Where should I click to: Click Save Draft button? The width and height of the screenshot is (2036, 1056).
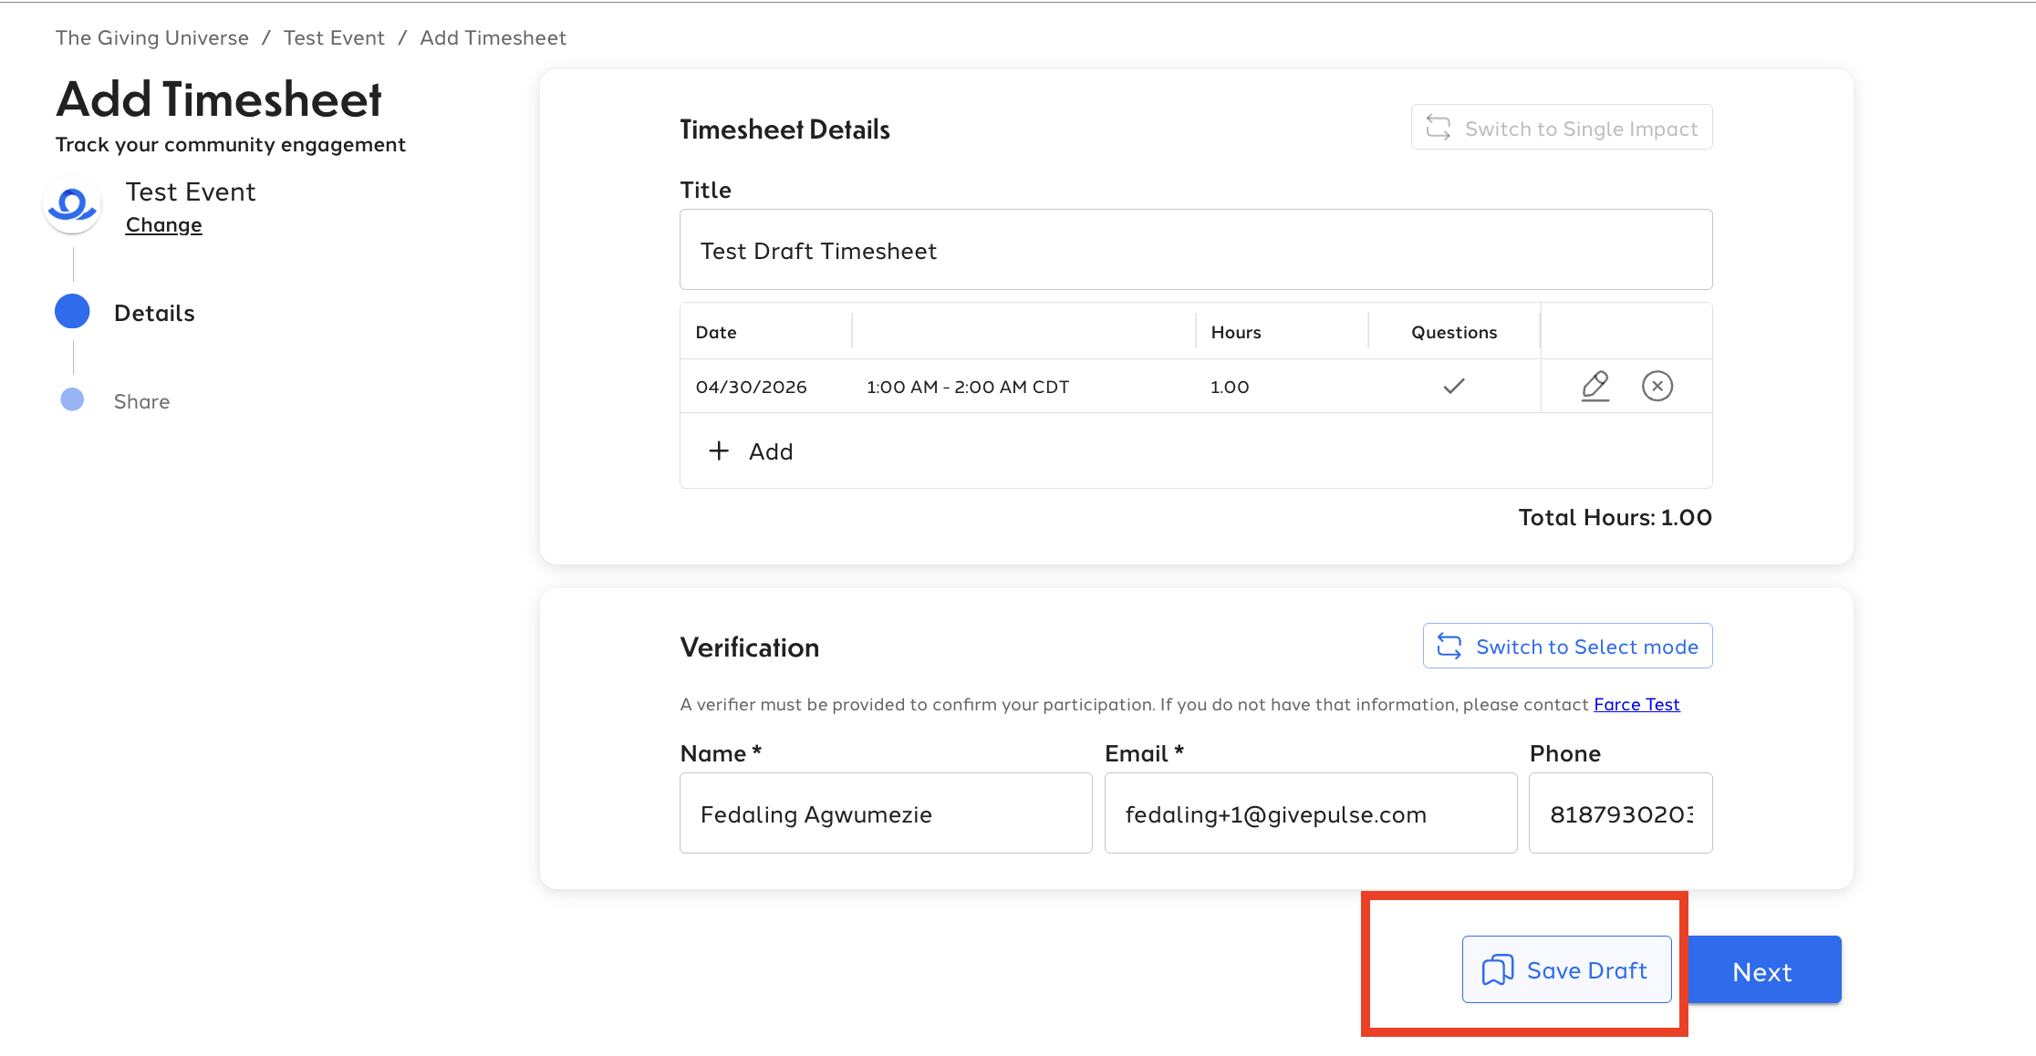click(x=1566, y=969)
